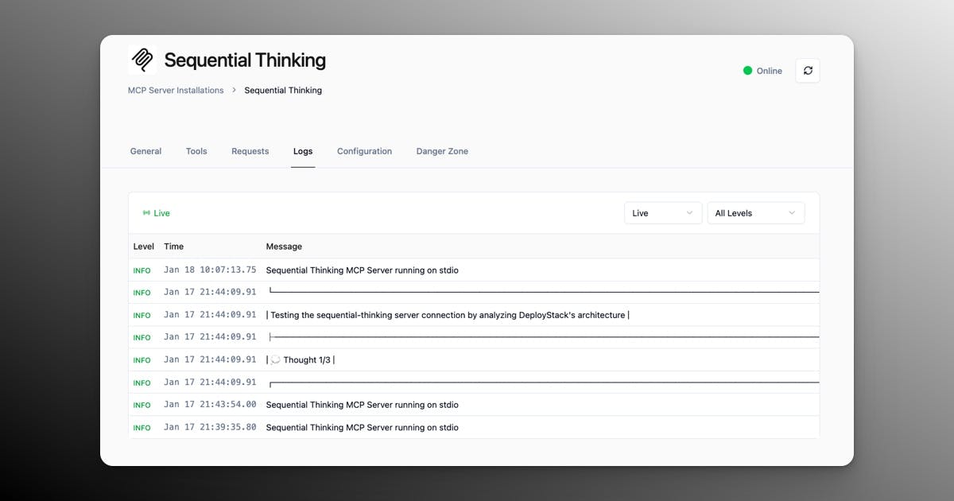The height and width of the screenshot is (501, 954).
Task: Select the Configuration tab
Action: click(364, 151)
